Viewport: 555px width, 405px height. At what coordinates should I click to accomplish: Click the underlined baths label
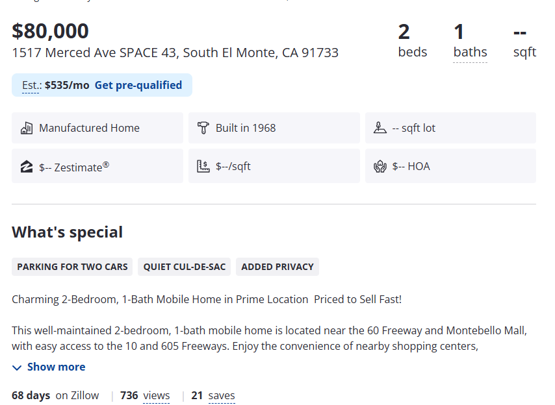pos(470,52)
